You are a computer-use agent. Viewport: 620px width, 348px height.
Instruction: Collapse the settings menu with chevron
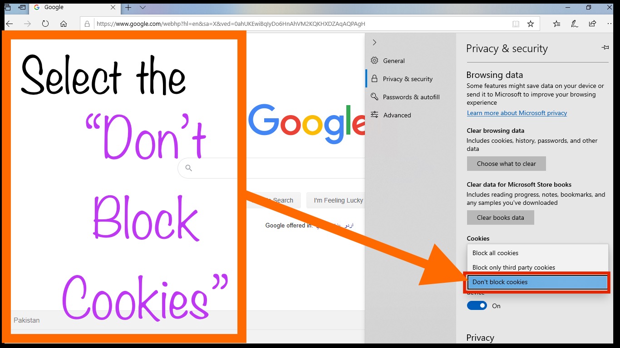pyautogui.click(x=374, y=42)
